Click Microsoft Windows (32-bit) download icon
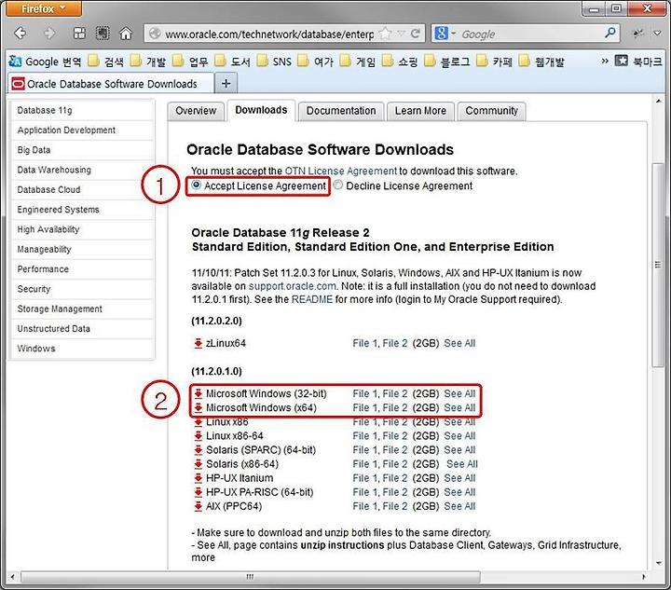 click(198, 393)
